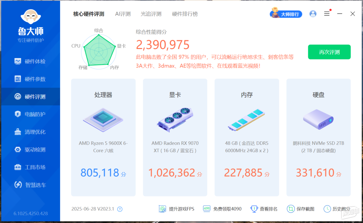This screenshot has height=223, width=363.
Task: Click the 显卡 card heading
Action: pos(175,95)
